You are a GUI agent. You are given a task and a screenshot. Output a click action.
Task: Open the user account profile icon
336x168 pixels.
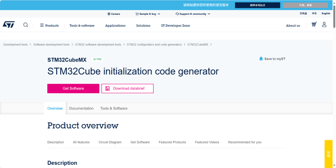(x=324, y=24)
